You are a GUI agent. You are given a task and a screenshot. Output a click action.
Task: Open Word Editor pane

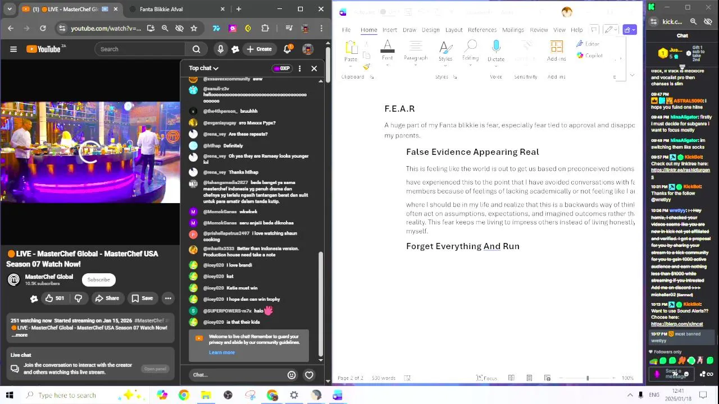[588, 44]
